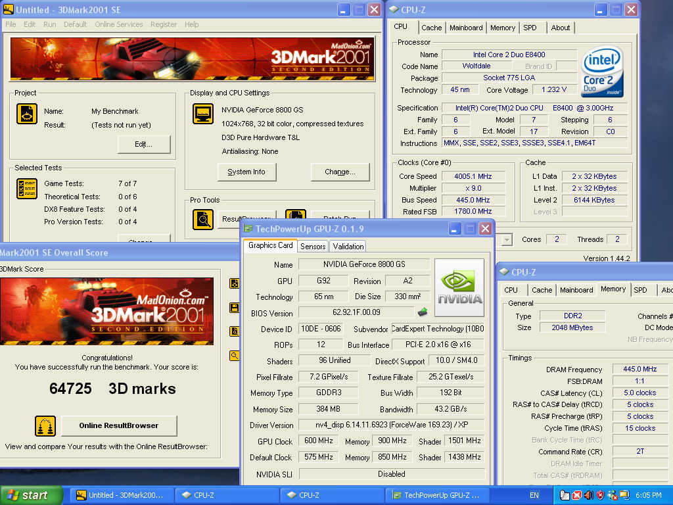
Task: Select Graphics Card tab in GPU-Z
Action: [270, 245]
